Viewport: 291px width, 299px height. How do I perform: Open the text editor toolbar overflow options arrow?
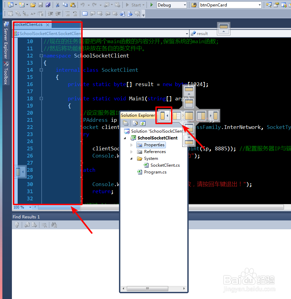coord(143,15)
